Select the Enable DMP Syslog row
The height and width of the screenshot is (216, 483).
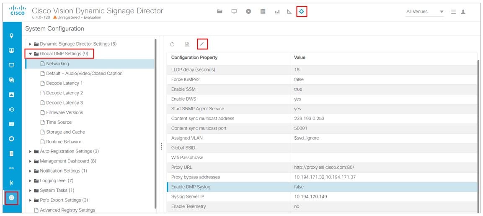click(322, 187)
